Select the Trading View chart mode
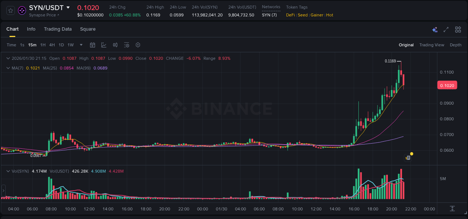 point(432,44)
